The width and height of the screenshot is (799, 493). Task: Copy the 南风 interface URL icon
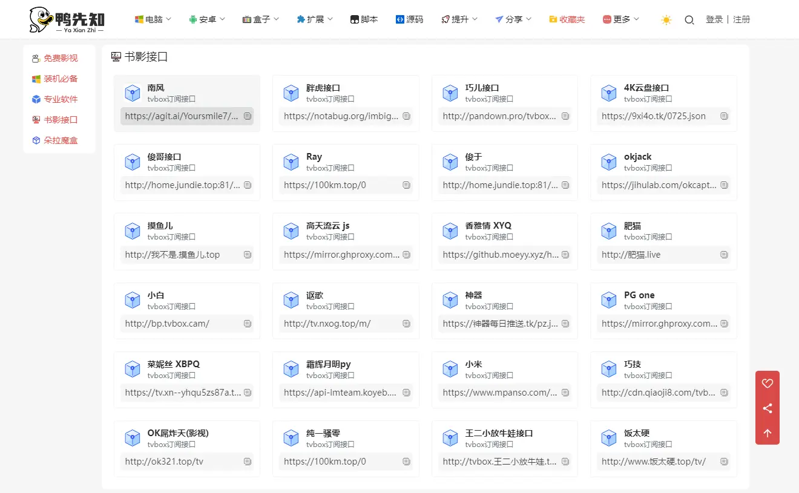(248, 116)
